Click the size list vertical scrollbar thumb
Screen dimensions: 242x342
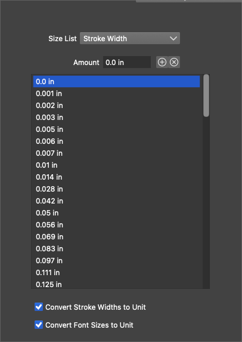click(x=206, y=95)
